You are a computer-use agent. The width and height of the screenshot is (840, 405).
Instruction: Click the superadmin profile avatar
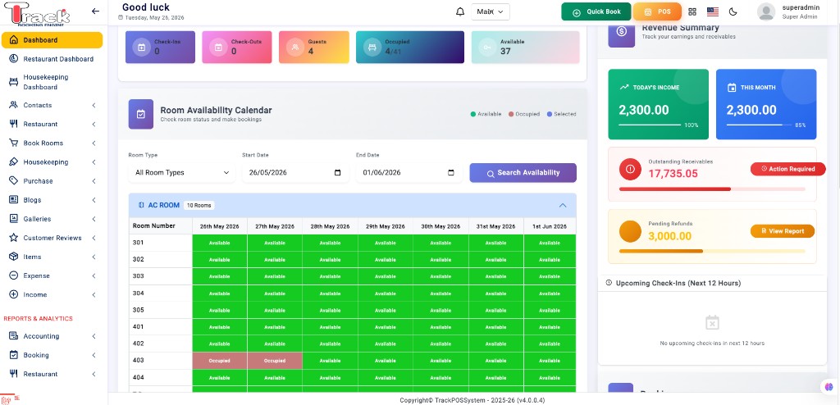[766, 11]
